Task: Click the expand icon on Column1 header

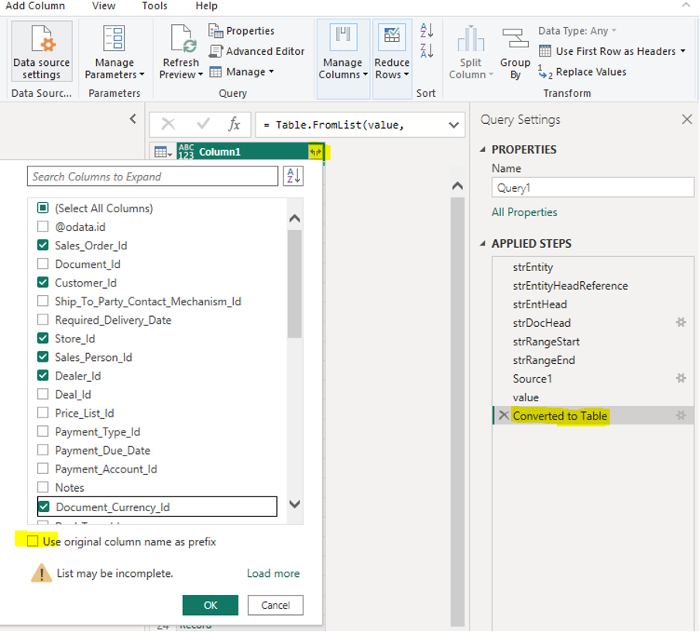Action: click(x=316, y=152)
